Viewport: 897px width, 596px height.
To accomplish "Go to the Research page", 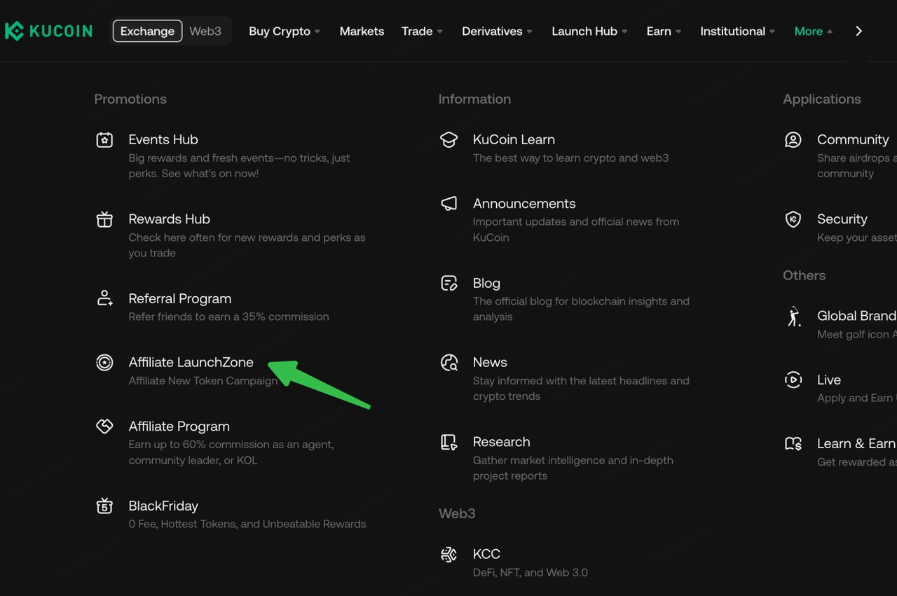I will pos(501,442).
